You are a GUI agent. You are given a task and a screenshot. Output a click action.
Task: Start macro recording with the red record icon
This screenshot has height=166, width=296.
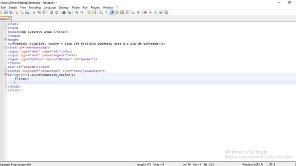coord(145,12)
